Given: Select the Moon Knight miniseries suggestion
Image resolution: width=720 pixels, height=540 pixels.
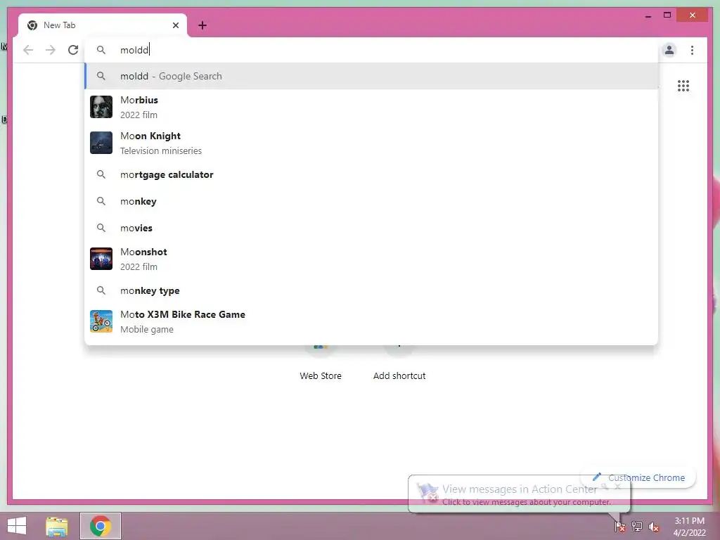Looking at the screenshot, I should coord(371,143).
